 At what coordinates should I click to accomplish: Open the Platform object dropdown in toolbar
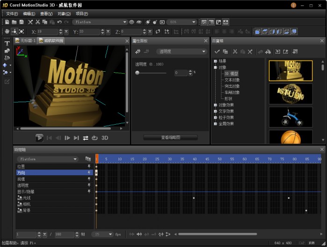click(100, 22)
